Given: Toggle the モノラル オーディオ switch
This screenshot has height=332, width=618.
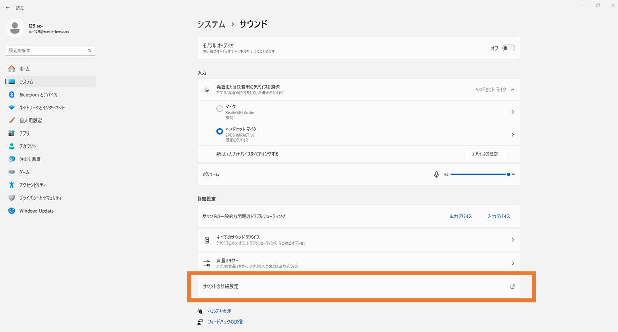Looking at the screenshot, I should point(508,48).
